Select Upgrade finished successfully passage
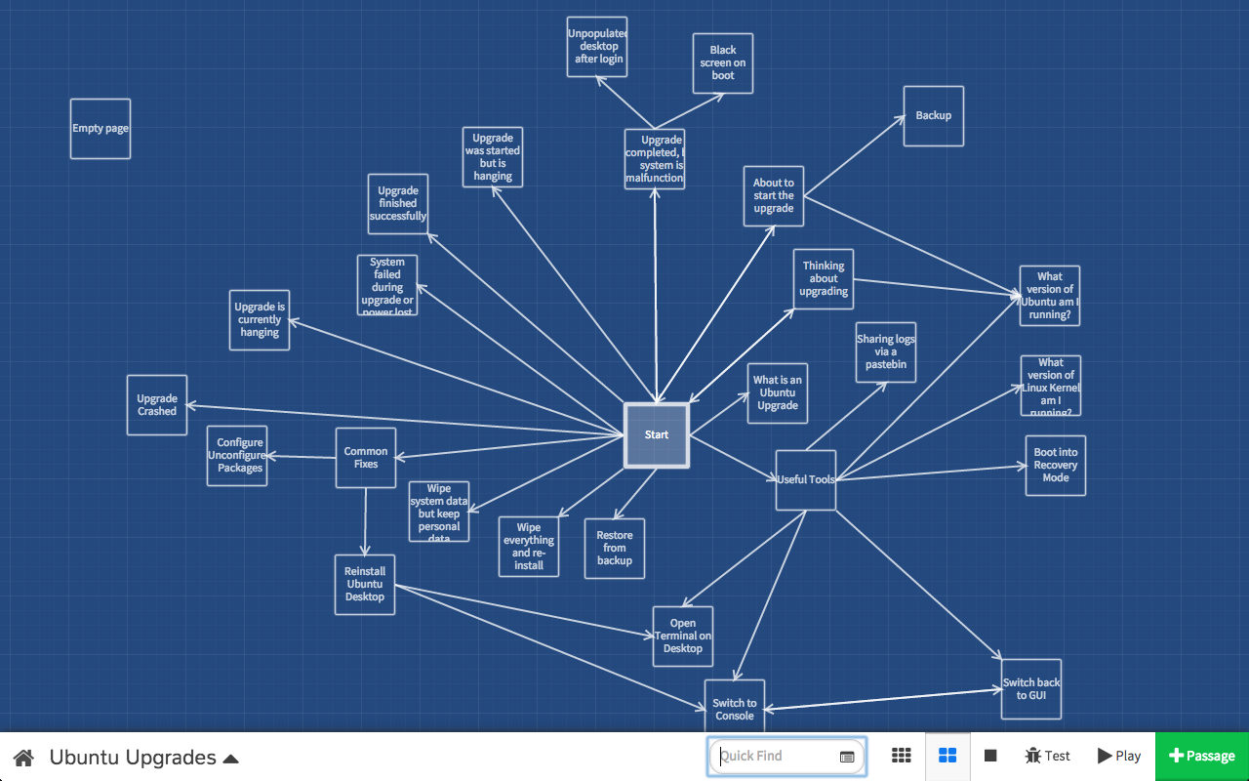The height and width of the screenshot is (781, 1249). pyautogui.click(x=398, y=204)
